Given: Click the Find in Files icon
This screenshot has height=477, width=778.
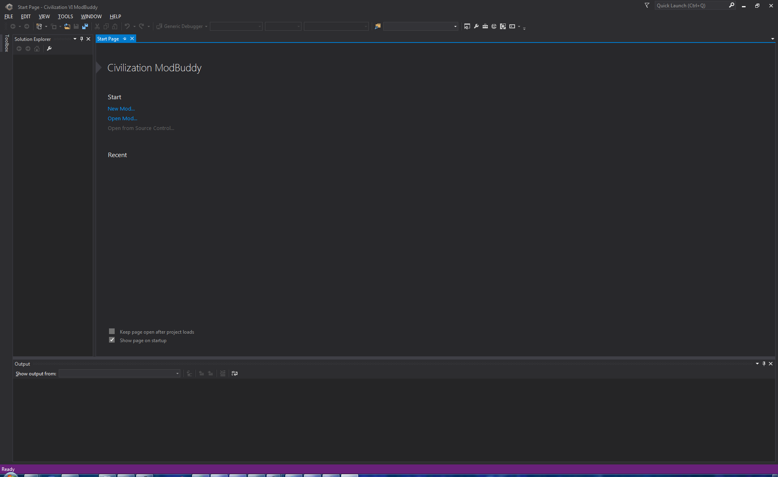Looking at the screenshot, I should coord(378,26).
